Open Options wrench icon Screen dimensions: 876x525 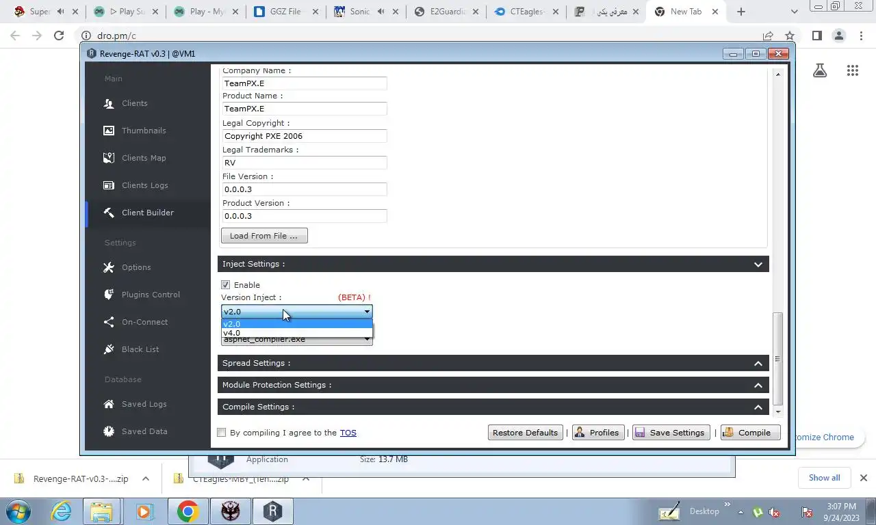[x=109, y=267]
